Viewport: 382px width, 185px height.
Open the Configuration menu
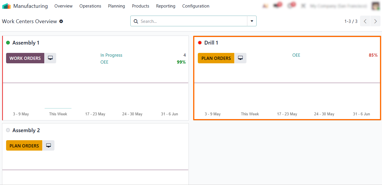coord(196,6)
